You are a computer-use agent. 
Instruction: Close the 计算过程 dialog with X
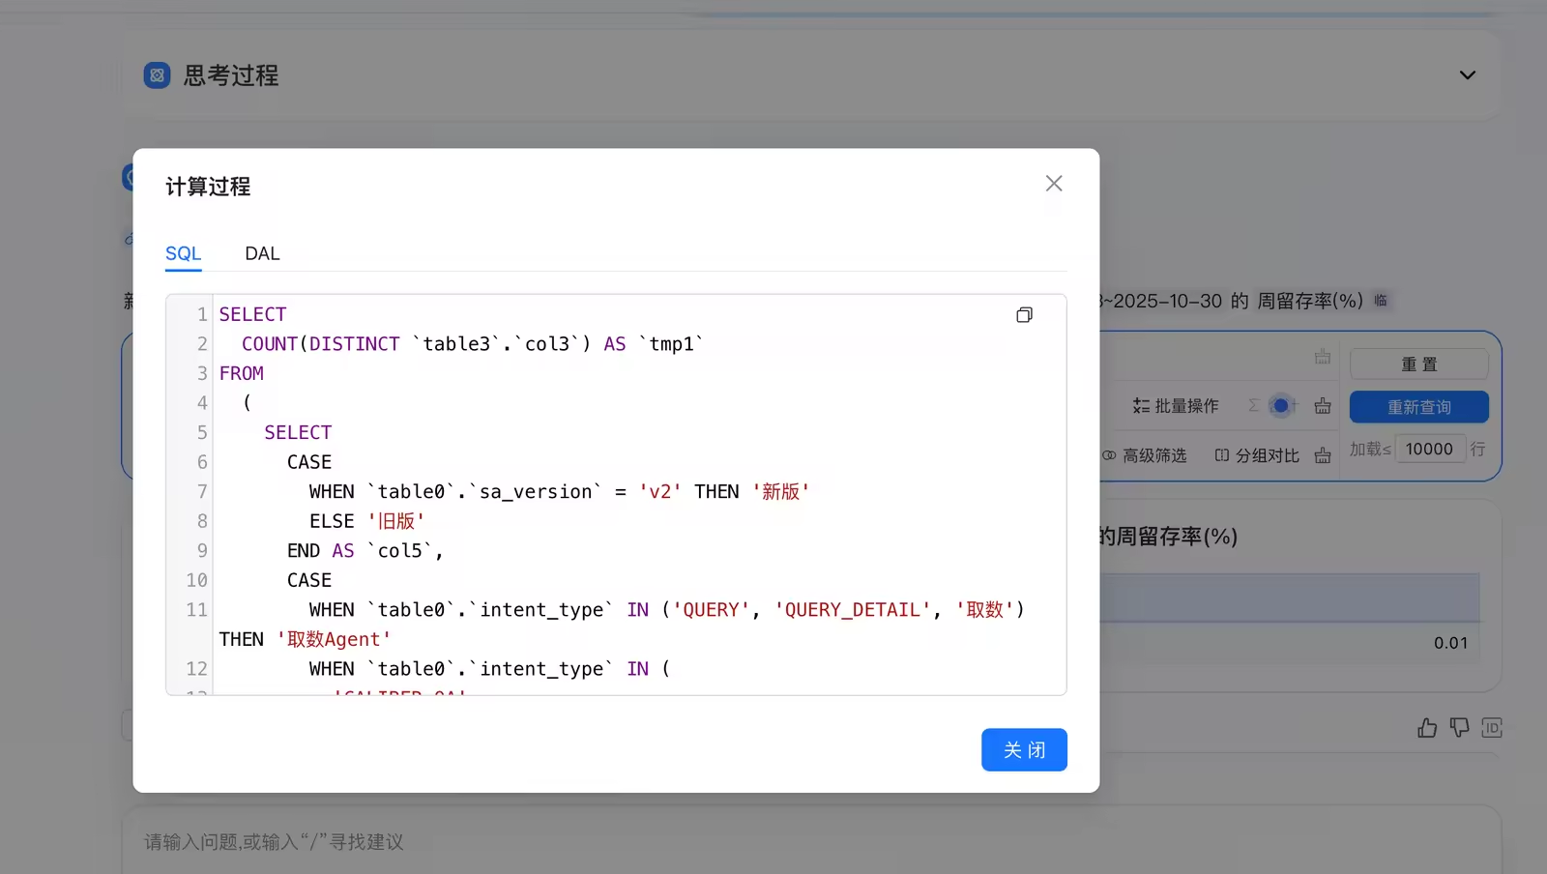click(1054, 184)
